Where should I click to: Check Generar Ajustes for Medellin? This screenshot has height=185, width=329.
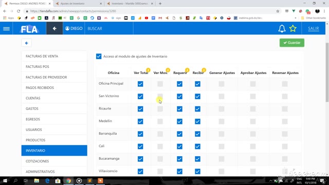pos(222,121)
